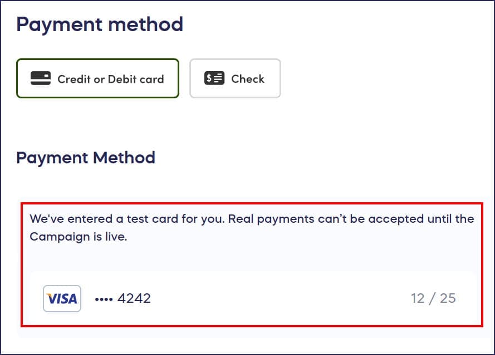Viewport: 495px width, 355px height.
Task: Click the credit card icon
Action: click(x=40, y=78)
